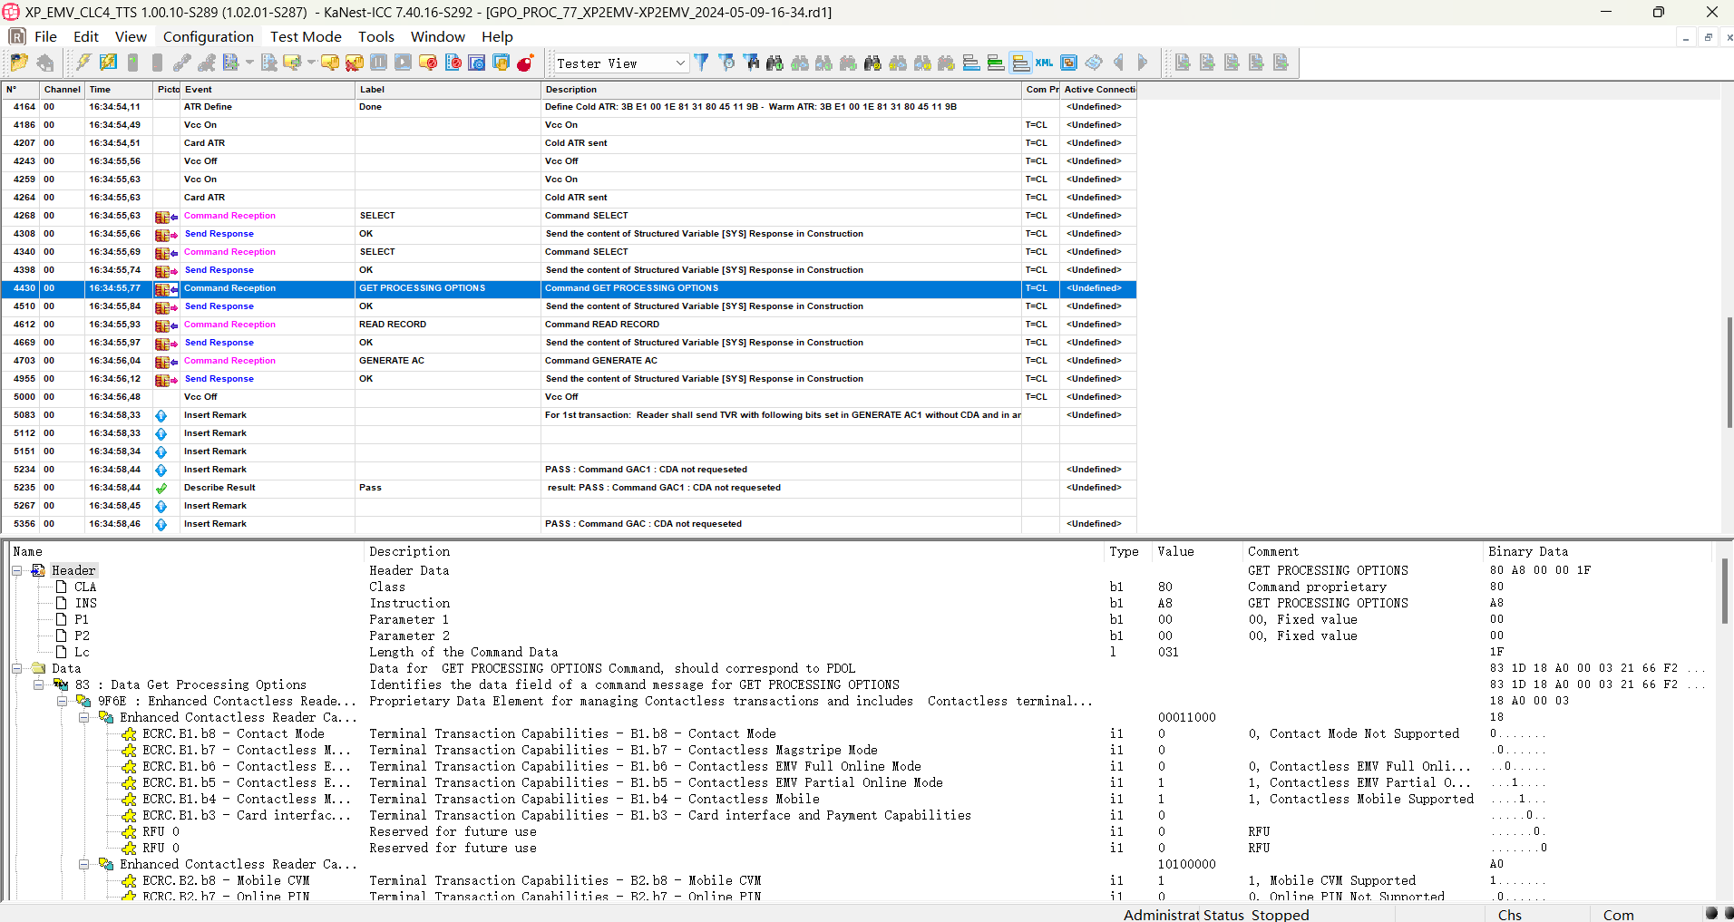Select the ECRC.B1.b8 Contact Mode item

pyautogui.click(x=233, y=733)
